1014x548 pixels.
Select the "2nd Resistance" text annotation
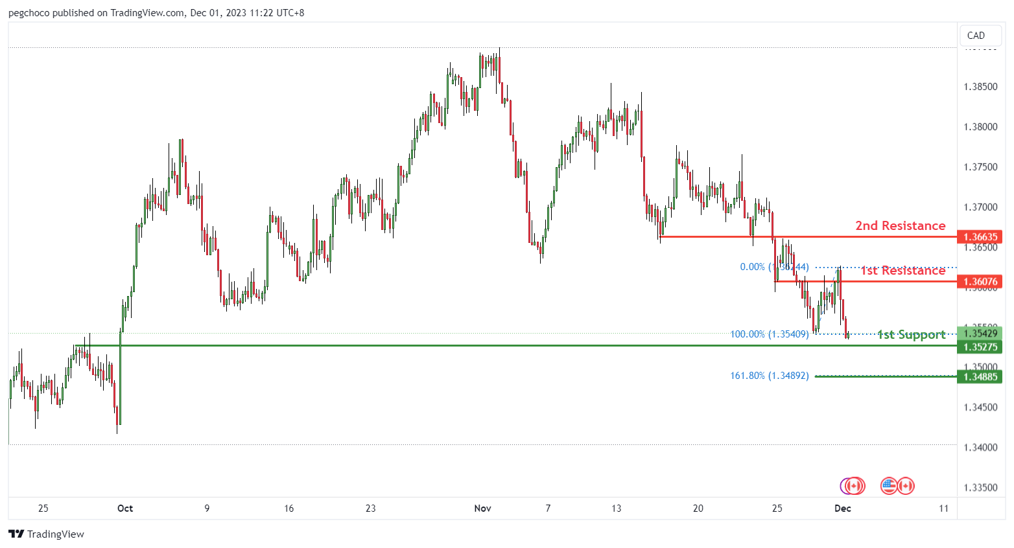[x=900, y=225]
